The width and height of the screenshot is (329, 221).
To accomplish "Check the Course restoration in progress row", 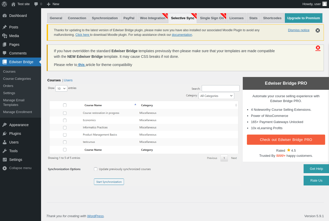I will [65, 113].
